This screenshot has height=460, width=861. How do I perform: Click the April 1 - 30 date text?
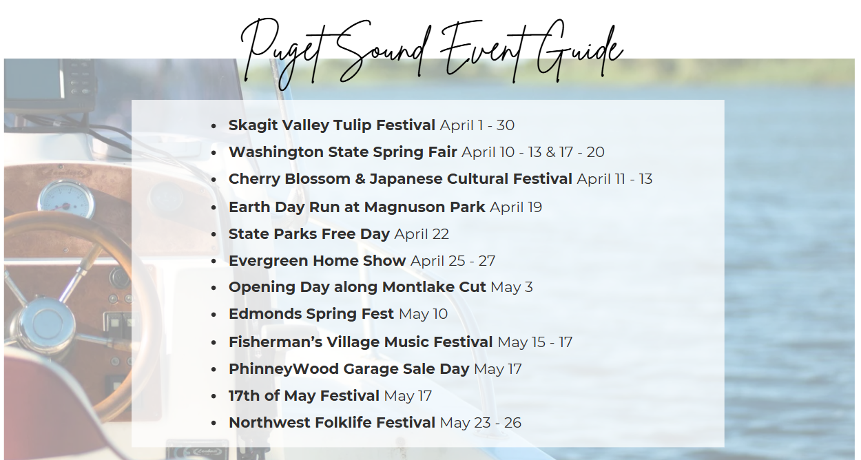point(477,125)
